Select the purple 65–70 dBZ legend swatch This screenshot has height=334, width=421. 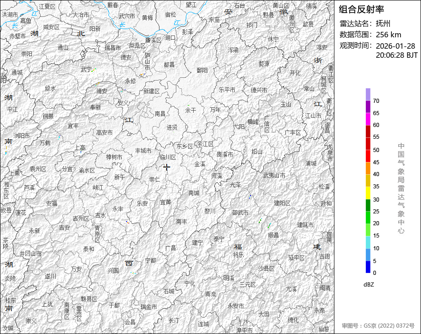(x=368, y=106)
